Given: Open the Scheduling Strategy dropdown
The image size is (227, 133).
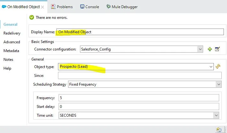Looking at the screenshot, I should (x=219, y=84).
